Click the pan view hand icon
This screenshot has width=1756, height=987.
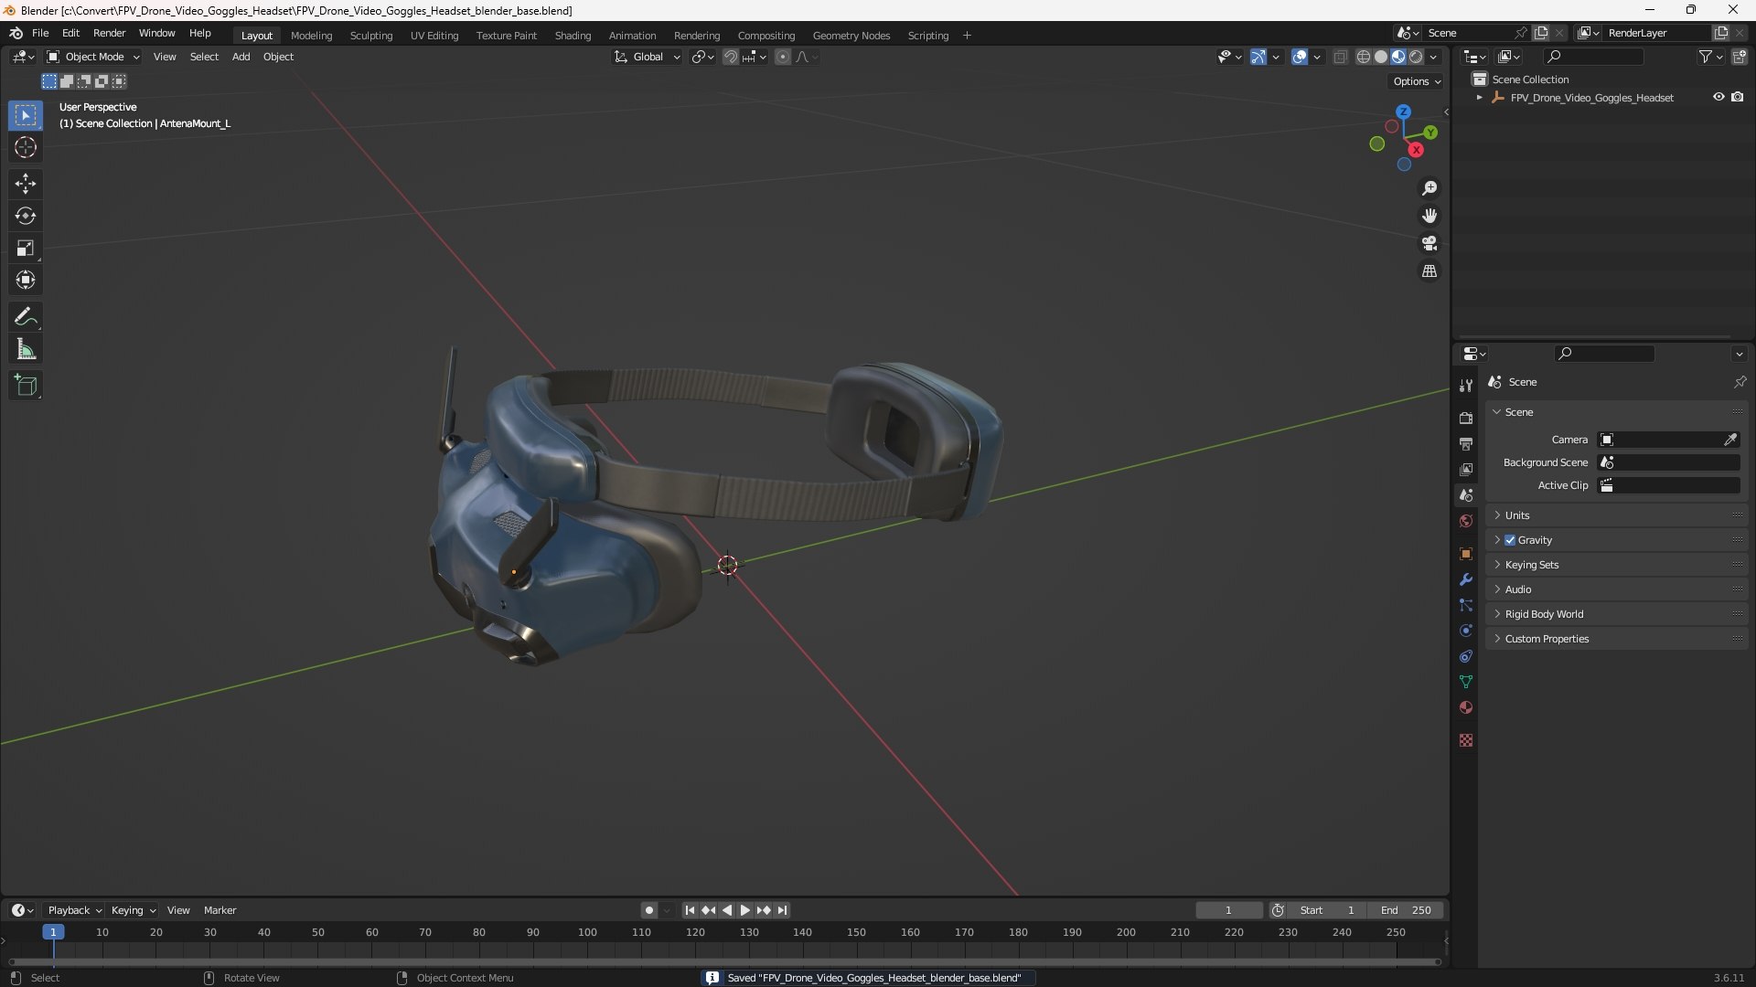1429,216
